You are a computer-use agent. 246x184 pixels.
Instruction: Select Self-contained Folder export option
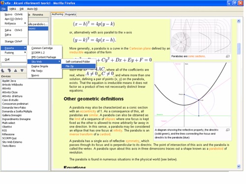79,61
